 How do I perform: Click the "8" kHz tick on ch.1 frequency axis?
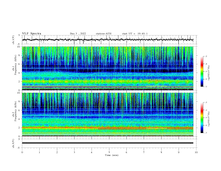pyautogui.click(x=20, y=55)
